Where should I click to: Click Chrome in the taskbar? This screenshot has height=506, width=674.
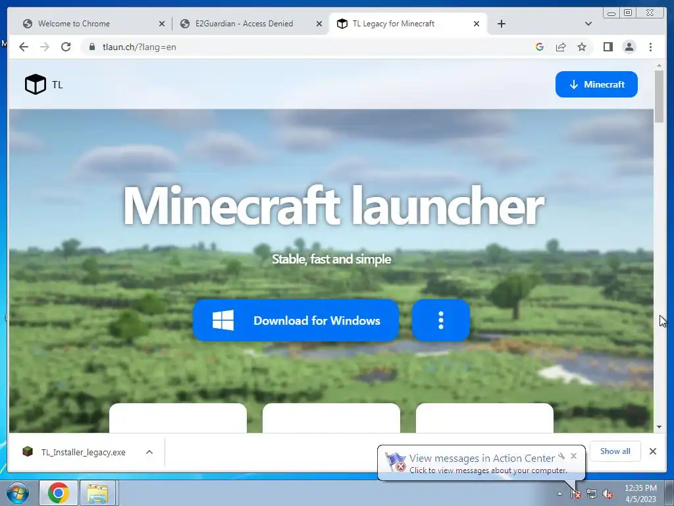(x=59, y=493)
